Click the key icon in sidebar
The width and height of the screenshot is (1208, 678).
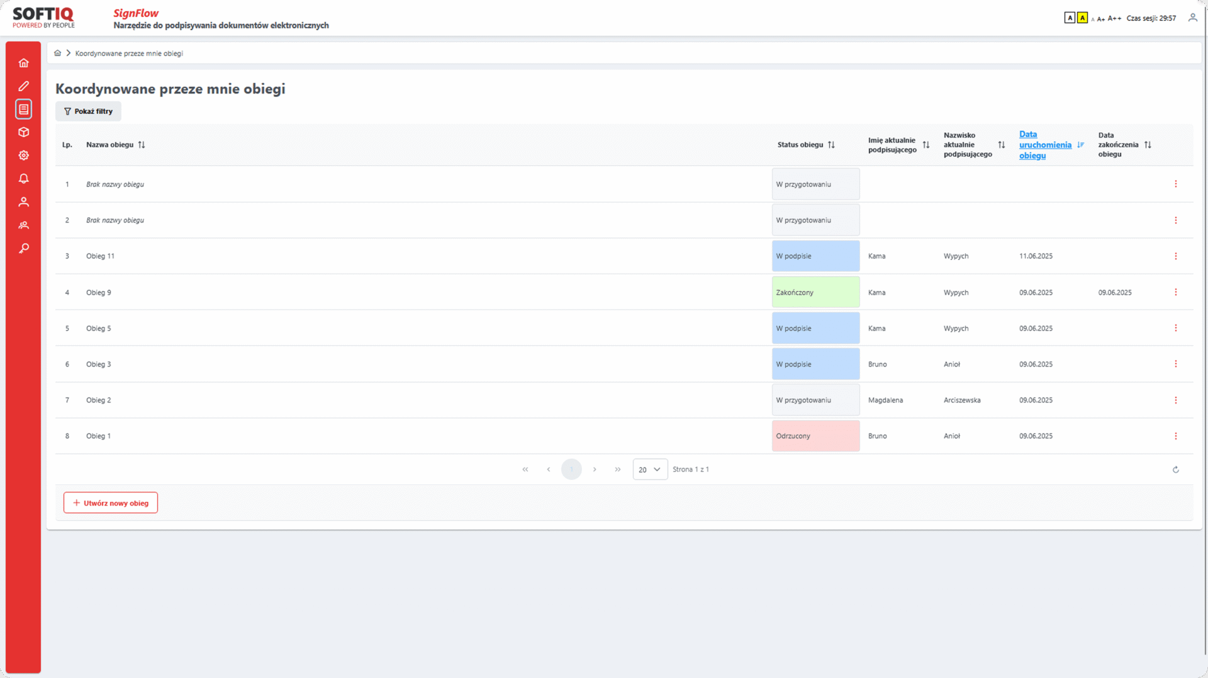point(24,248)
